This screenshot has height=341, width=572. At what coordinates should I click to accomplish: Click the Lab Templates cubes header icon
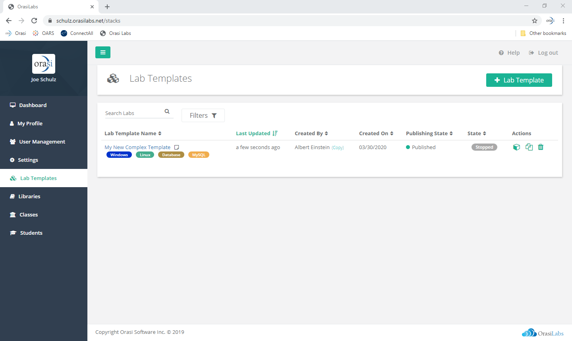[113, 79]
